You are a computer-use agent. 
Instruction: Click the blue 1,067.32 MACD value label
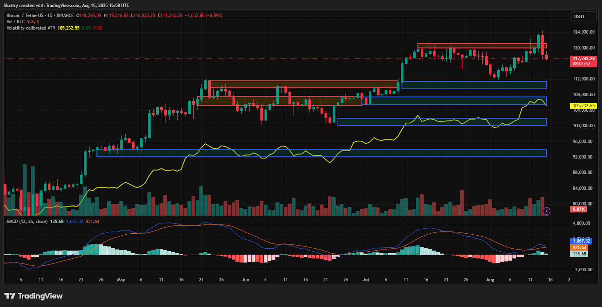(581, 241)
